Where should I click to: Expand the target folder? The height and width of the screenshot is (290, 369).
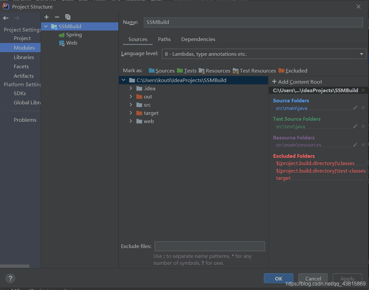131,113
